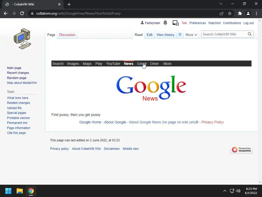Click Images in the Google bar
262x197 pixels.
(73, 64)
